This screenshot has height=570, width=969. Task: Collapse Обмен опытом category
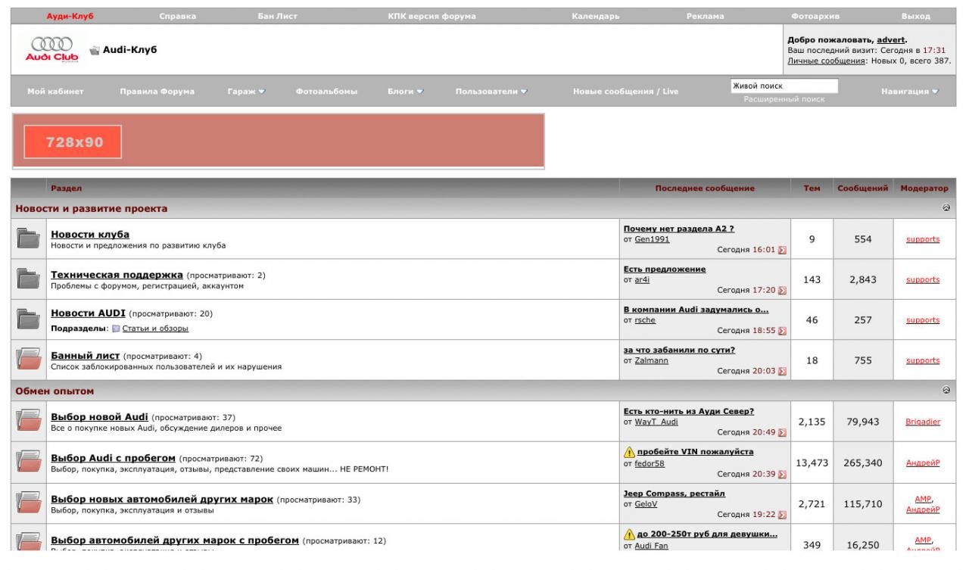[x=946, y=391]
